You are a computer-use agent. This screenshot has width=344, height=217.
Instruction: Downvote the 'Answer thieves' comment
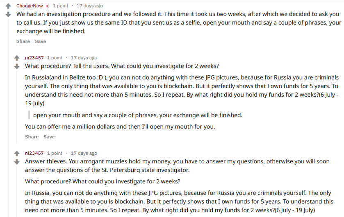click(x=17, y=162)
